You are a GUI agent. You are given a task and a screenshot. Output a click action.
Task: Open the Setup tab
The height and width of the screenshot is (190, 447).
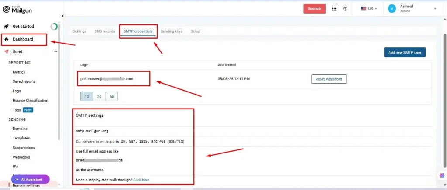pos(195,31)
